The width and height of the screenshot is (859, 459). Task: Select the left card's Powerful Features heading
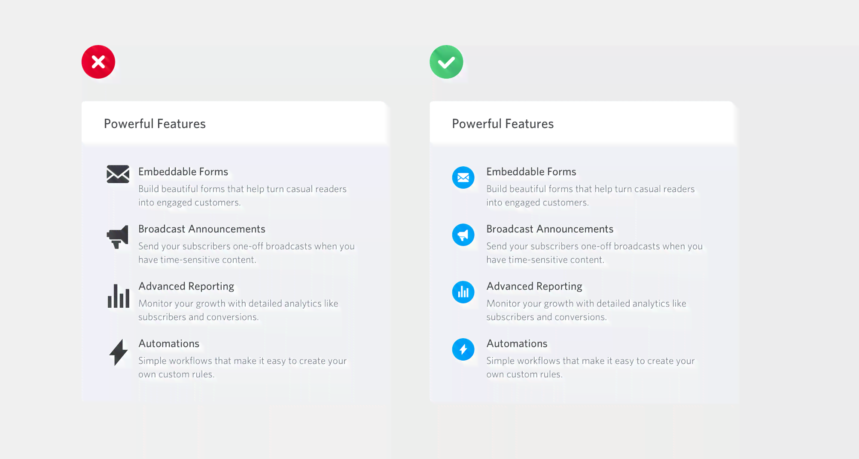click(x=155, y=124)
